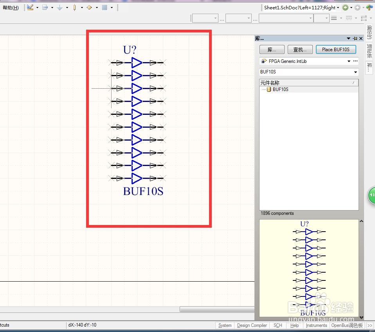Screen dimensions: 375x332
Task: Open the second empty formatting combo box
Action: [x=238, y=18]
